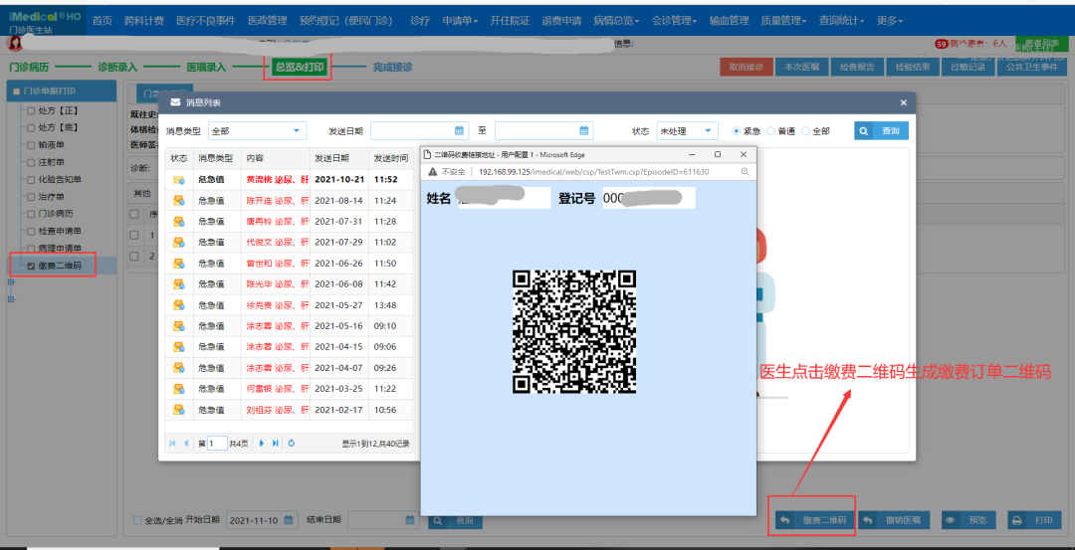The height and width of the screenshot is (550, 1075).
Task: Click the status icon in the 刘祖芬 row
Action: point(179,410)
